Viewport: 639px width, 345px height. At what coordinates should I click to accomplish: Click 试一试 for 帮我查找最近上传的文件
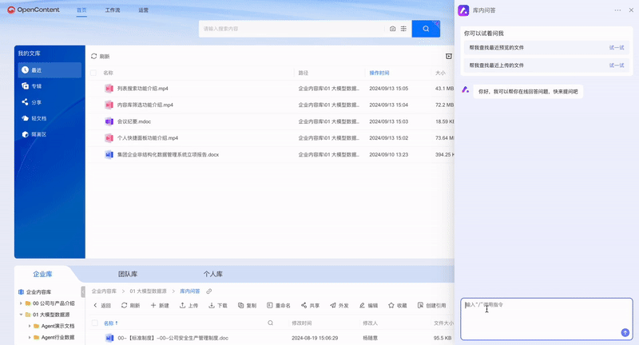coord(617,65)
